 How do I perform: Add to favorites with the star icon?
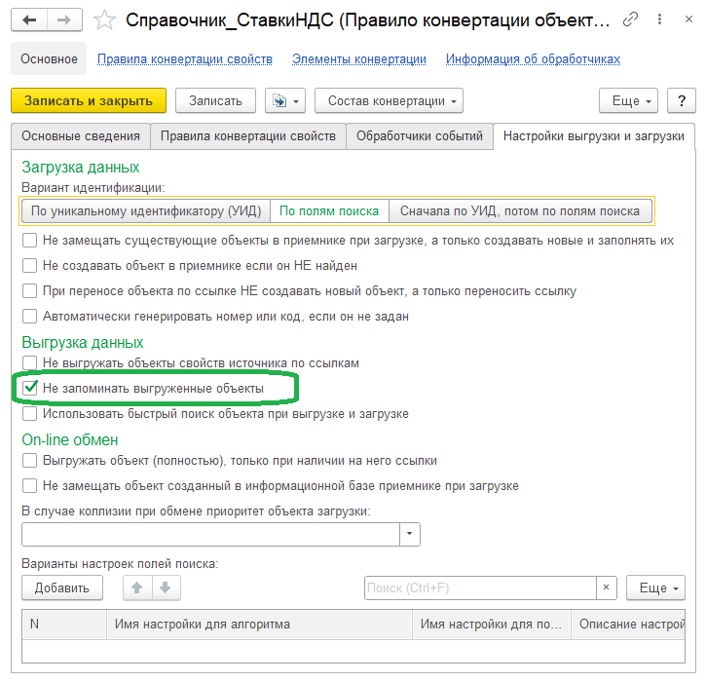[x=104, y=20]
